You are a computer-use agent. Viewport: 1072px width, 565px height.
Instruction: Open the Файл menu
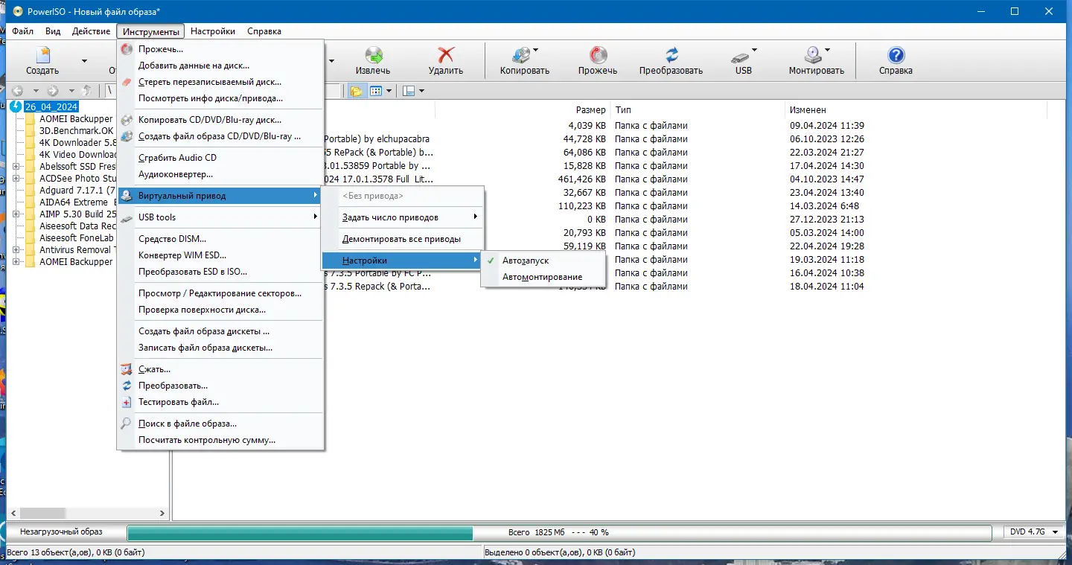pyautogui.click(x=22, y=31)
